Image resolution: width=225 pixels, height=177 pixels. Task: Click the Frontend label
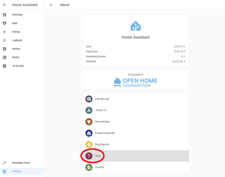pos(91,62)
